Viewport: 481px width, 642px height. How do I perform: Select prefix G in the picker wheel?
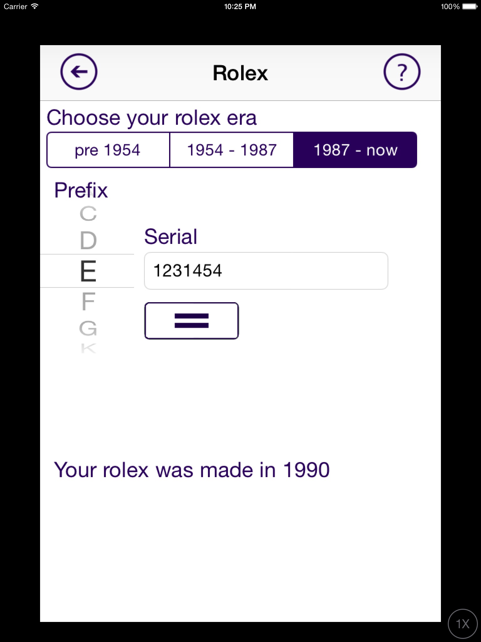coord(88,328)
